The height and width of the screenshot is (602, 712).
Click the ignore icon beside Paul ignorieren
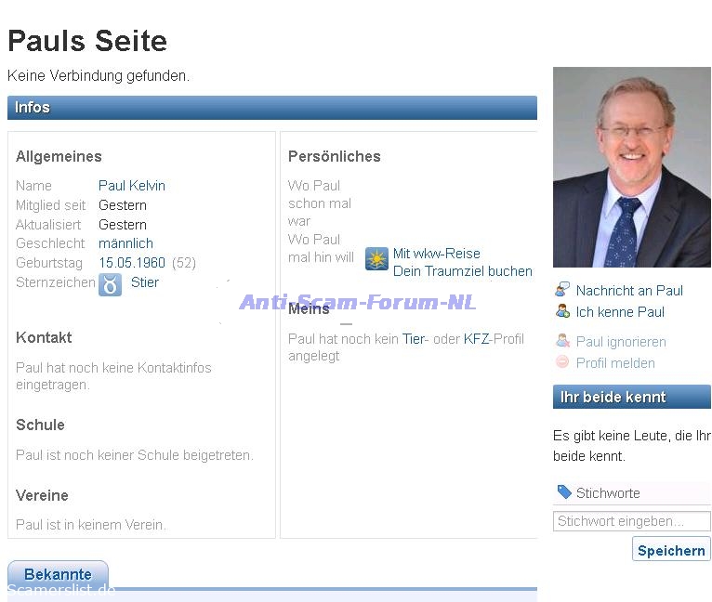(562, 341)
